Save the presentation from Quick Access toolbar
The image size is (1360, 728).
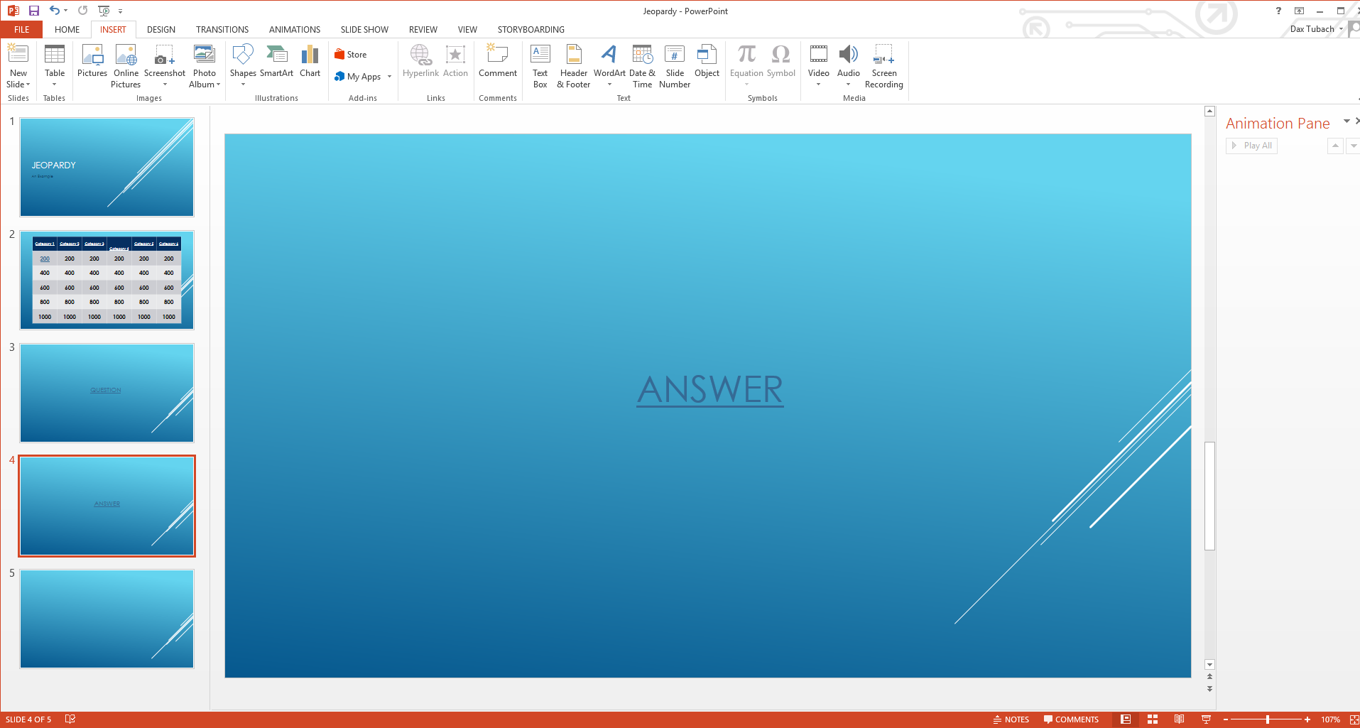[x=34, y=11]
